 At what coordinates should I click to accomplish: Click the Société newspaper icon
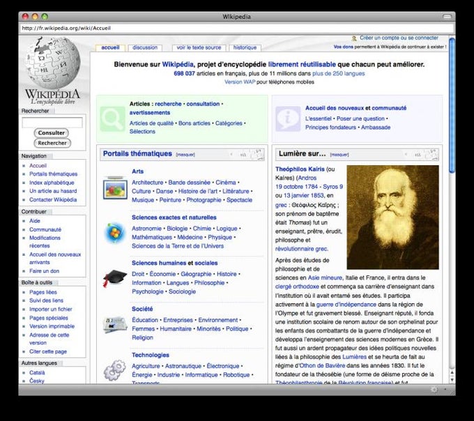115,325
